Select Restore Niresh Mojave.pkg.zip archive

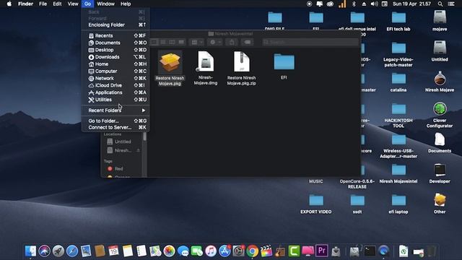(241, 69)
